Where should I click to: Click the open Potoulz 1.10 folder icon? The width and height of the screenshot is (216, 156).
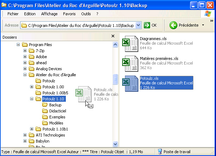point(38,99)
